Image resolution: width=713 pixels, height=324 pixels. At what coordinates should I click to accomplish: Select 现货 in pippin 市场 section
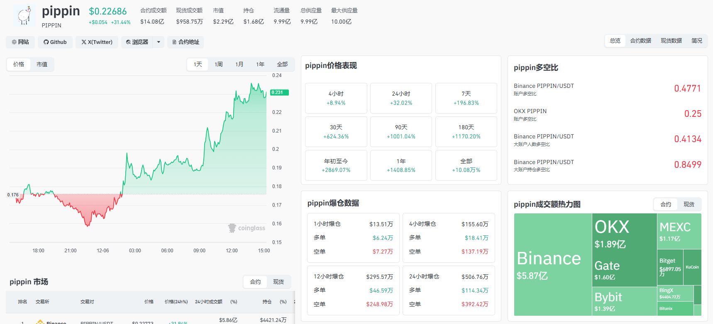[278, 282]
